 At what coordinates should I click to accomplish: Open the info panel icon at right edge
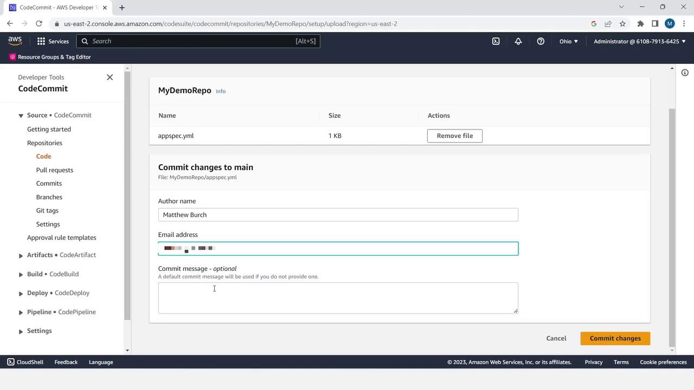click(685, 73)
